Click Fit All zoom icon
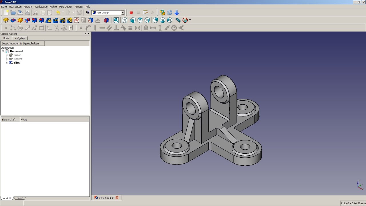Viewport: 366px width, 206px height. tap(116, 20)
